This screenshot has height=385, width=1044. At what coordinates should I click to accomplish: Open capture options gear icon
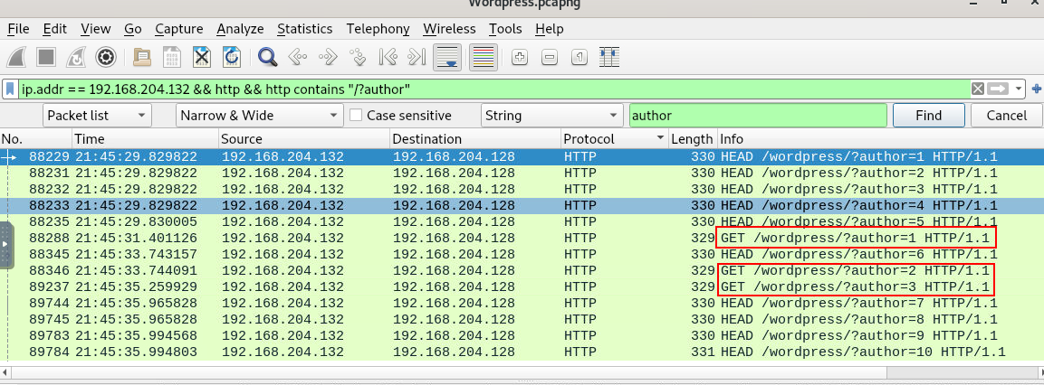(106, 57)
